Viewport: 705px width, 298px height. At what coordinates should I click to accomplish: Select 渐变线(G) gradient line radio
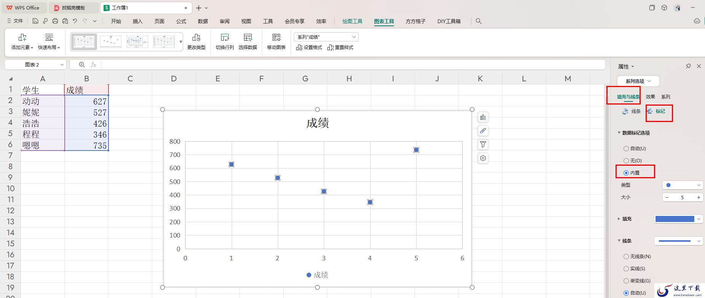click(626, 281)
